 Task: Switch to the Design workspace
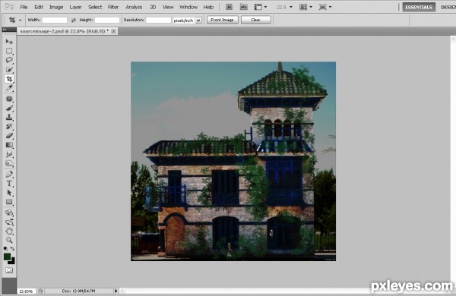coord(448,8)
